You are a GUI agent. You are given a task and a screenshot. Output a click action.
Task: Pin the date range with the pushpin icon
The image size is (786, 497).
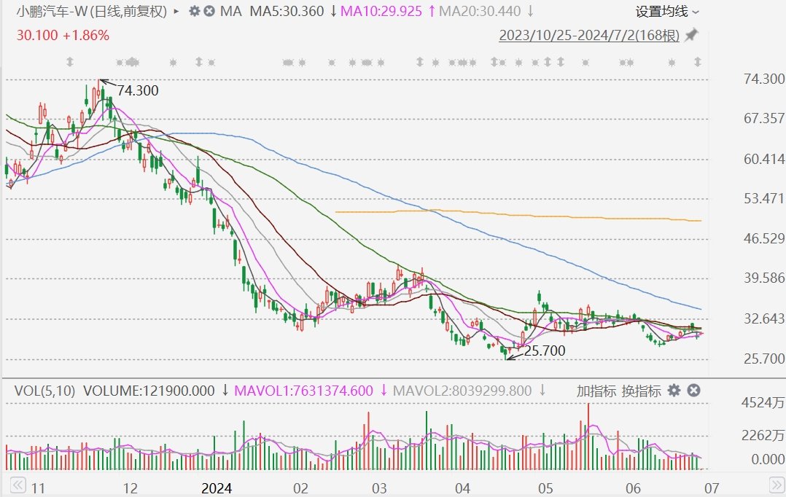click(691, 35)
